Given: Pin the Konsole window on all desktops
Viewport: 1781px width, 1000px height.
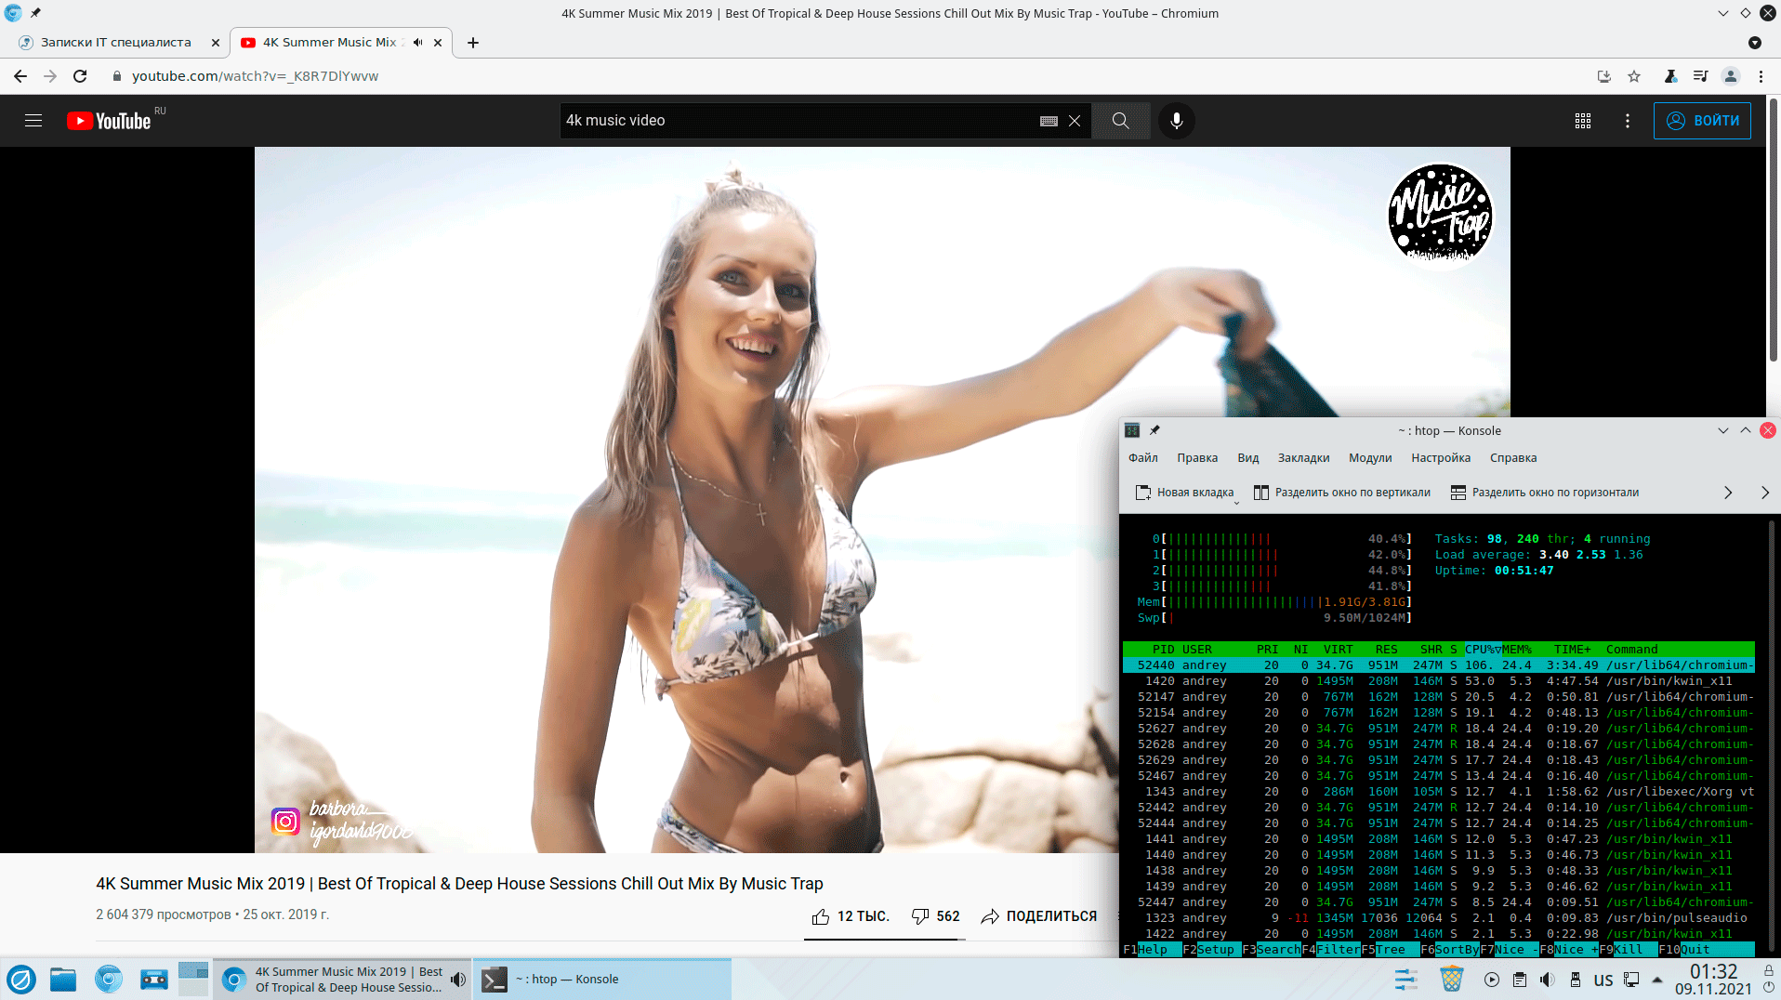Looking at the screenshot, I should coord(1154,430).
